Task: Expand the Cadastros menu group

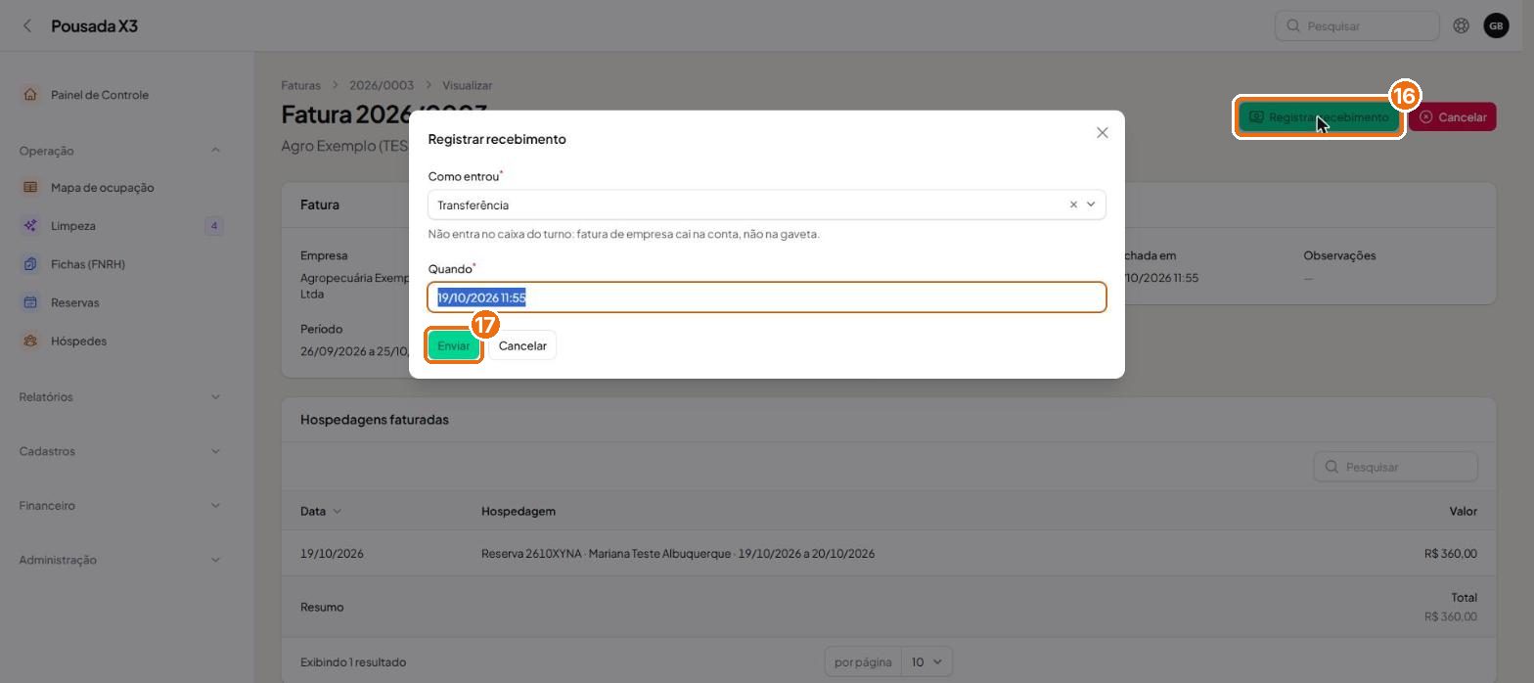Action: [x=215, y=451]
